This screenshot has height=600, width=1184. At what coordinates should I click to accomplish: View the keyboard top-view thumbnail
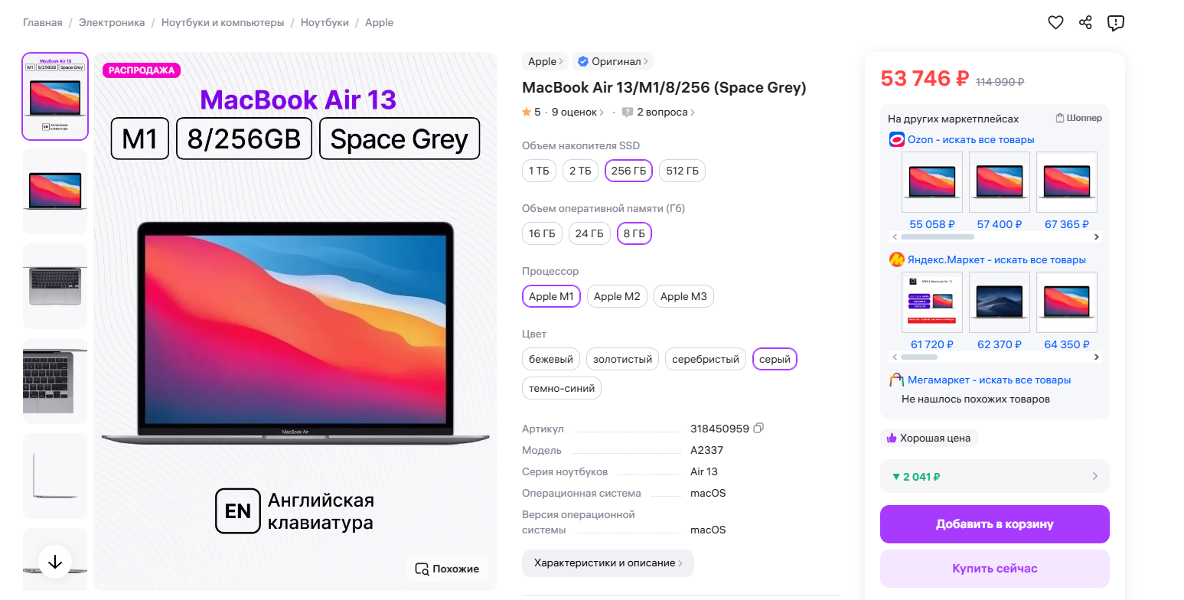[x=55, y=286]
